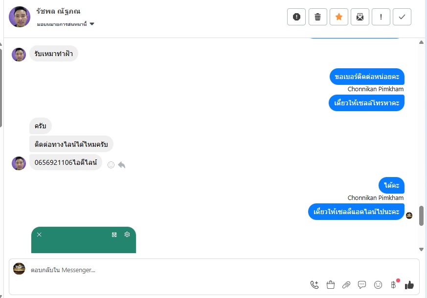
Task: Start a call with phone plus icon
Action: tap(315, 285)
